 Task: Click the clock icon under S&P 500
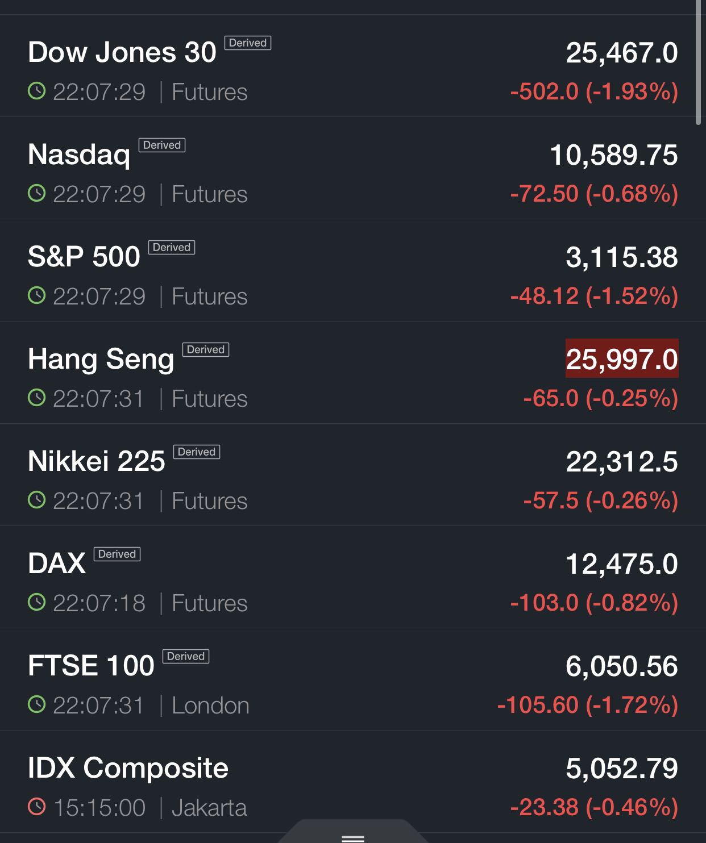(36, 295)
